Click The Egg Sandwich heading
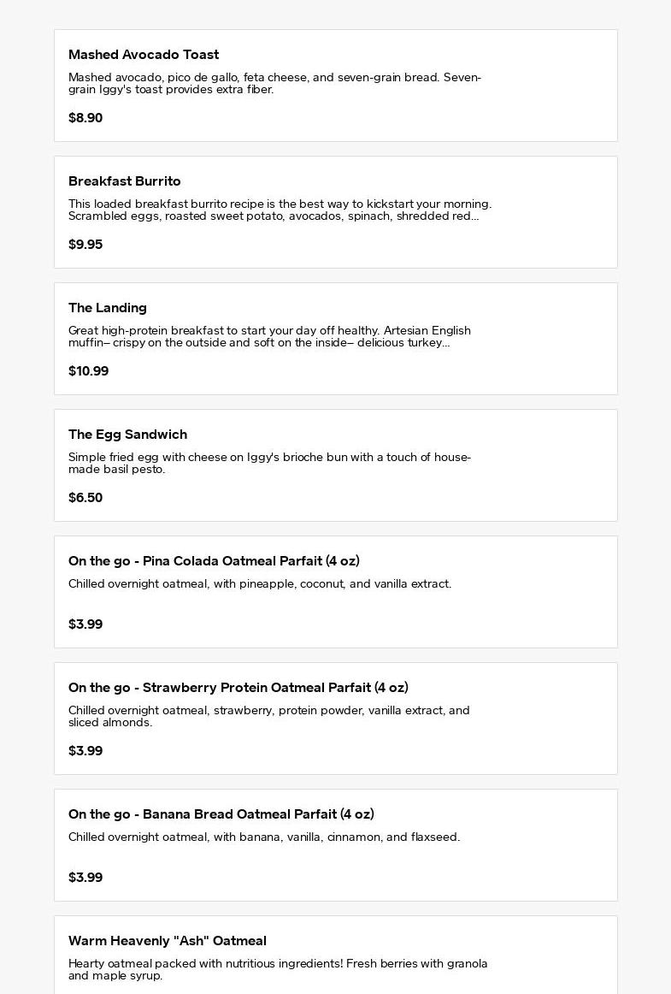Viewport: 671px width, 994px height. [x=127, y=435]
